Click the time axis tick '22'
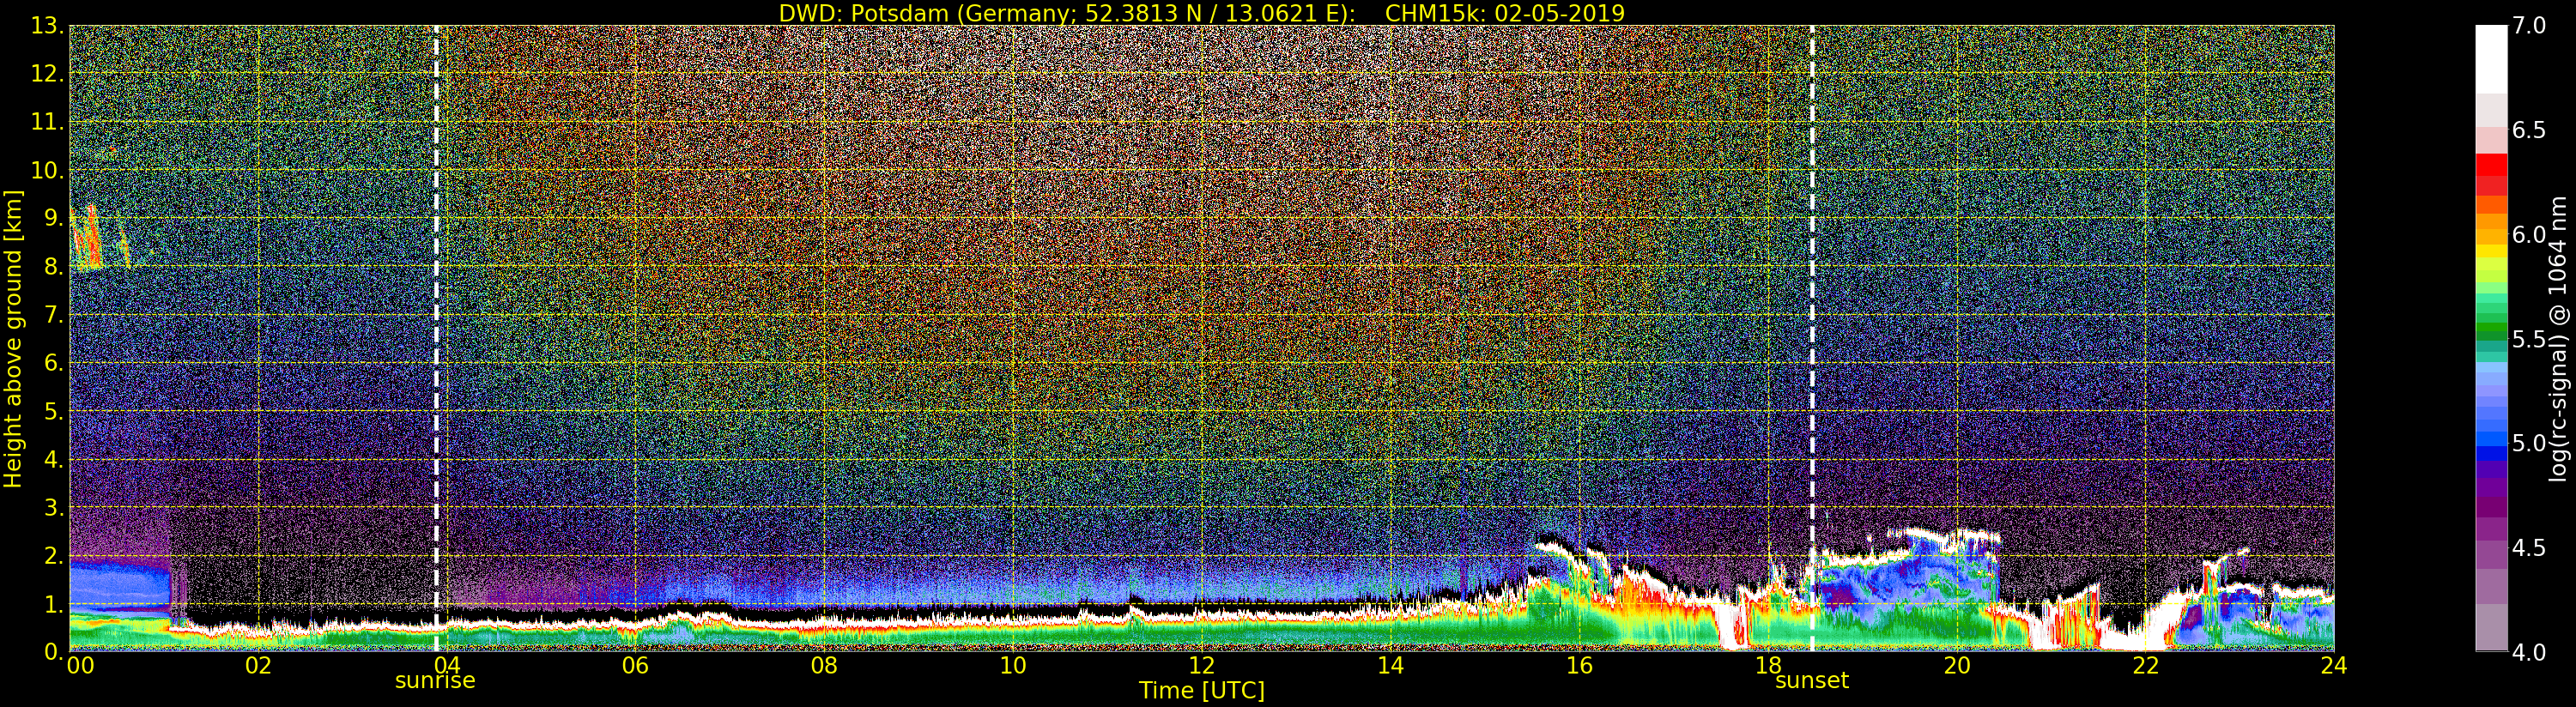 click(x=2145, y=666)
